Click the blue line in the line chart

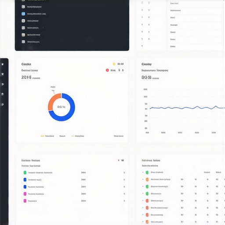coord(187,108)
